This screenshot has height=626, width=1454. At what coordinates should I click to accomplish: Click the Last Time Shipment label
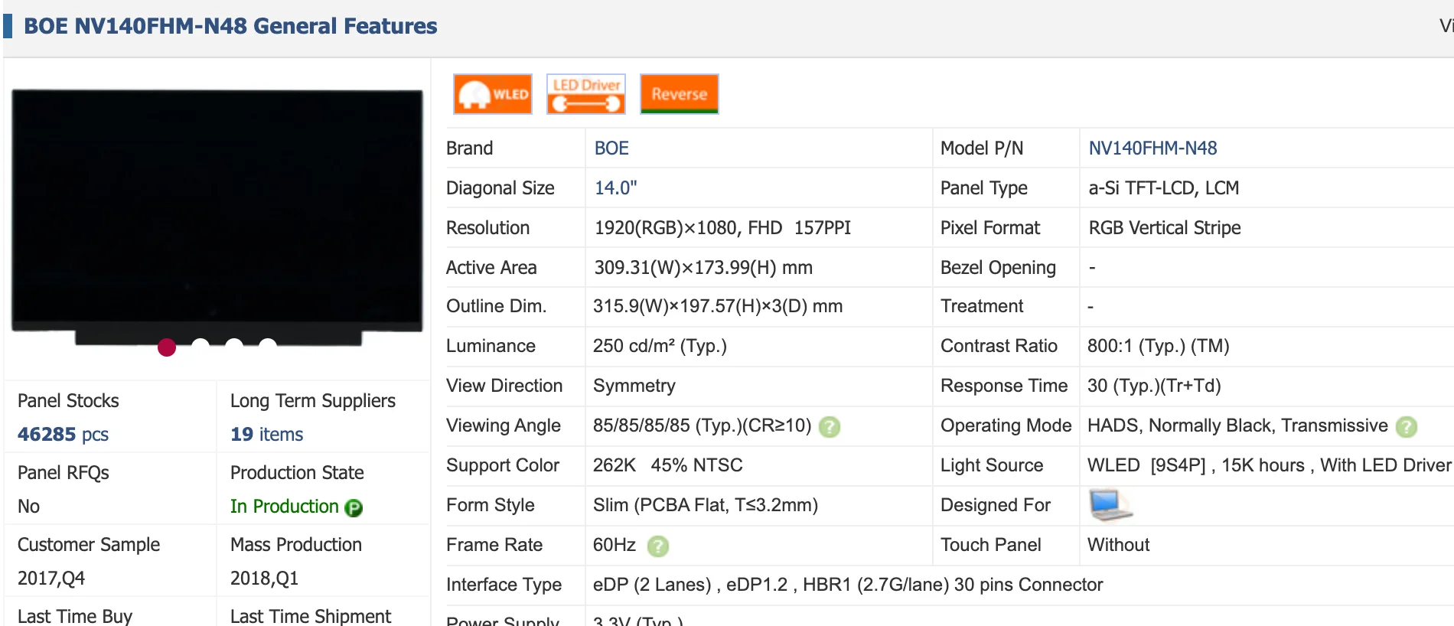(x=311, y=616)
